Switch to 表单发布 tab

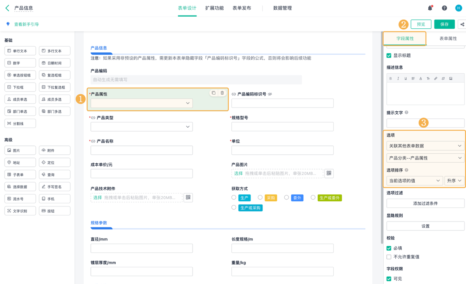click(x=242, y=8)
